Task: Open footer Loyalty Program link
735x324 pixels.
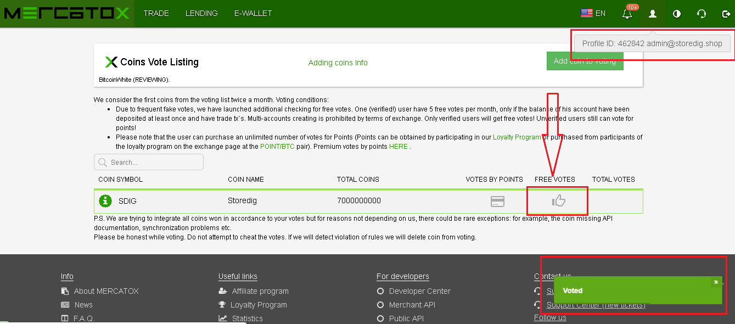Action: pos(259,305)
